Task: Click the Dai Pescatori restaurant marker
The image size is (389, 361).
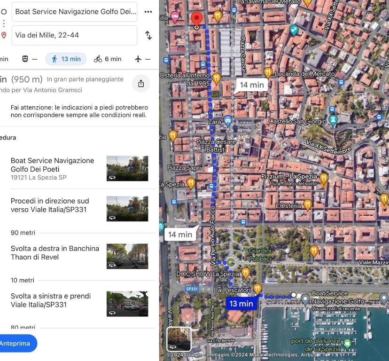Action: (x=257, y=289)
